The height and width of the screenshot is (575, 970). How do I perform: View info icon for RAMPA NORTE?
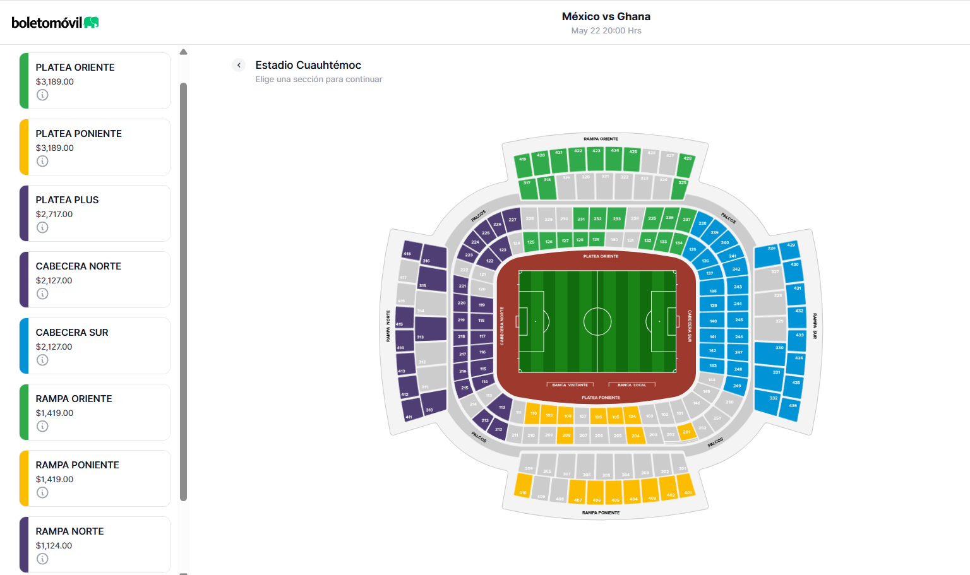(x=42, y=559)
